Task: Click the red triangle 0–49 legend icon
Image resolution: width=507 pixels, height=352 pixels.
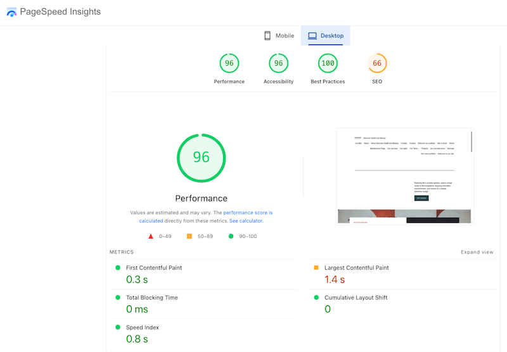Action: 151,236
